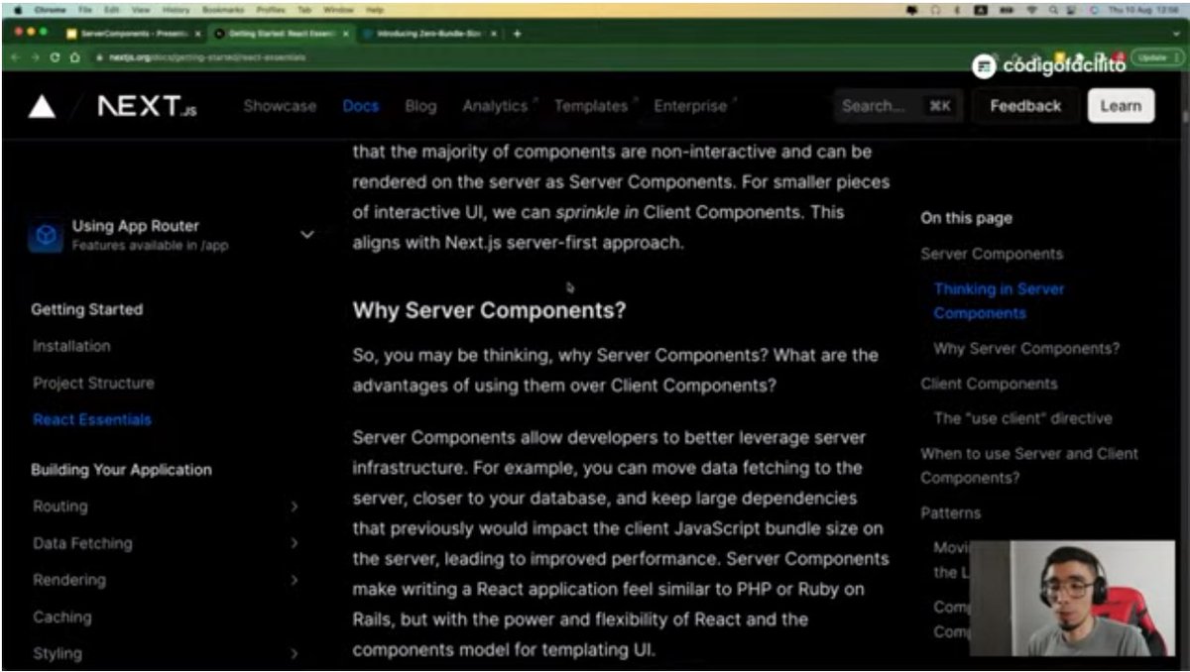Click the Learn button
The height and width of the screenshot is (672, 1190).
[x=1121, y=106]
